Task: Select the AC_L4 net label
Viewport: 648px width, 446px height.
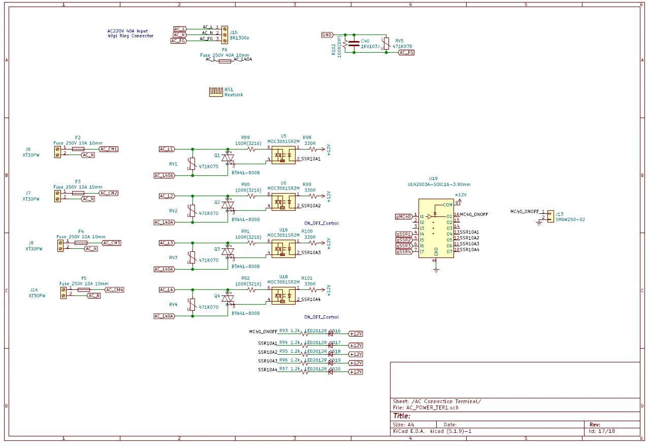Action: click(167, 289)
